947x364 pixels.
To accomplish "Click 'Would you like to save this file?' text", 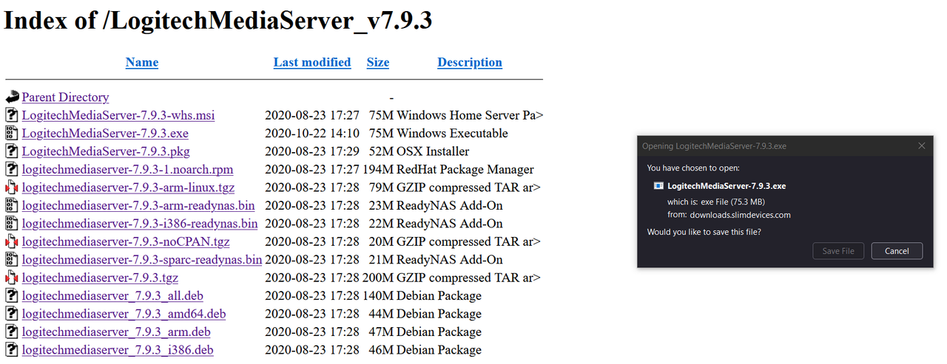I will [704, 232].
